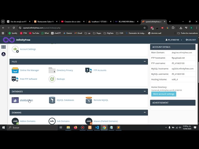Viewport: 199px width, 149px height.
Task: Open the Online File Manager link
Action: (30, 70)
